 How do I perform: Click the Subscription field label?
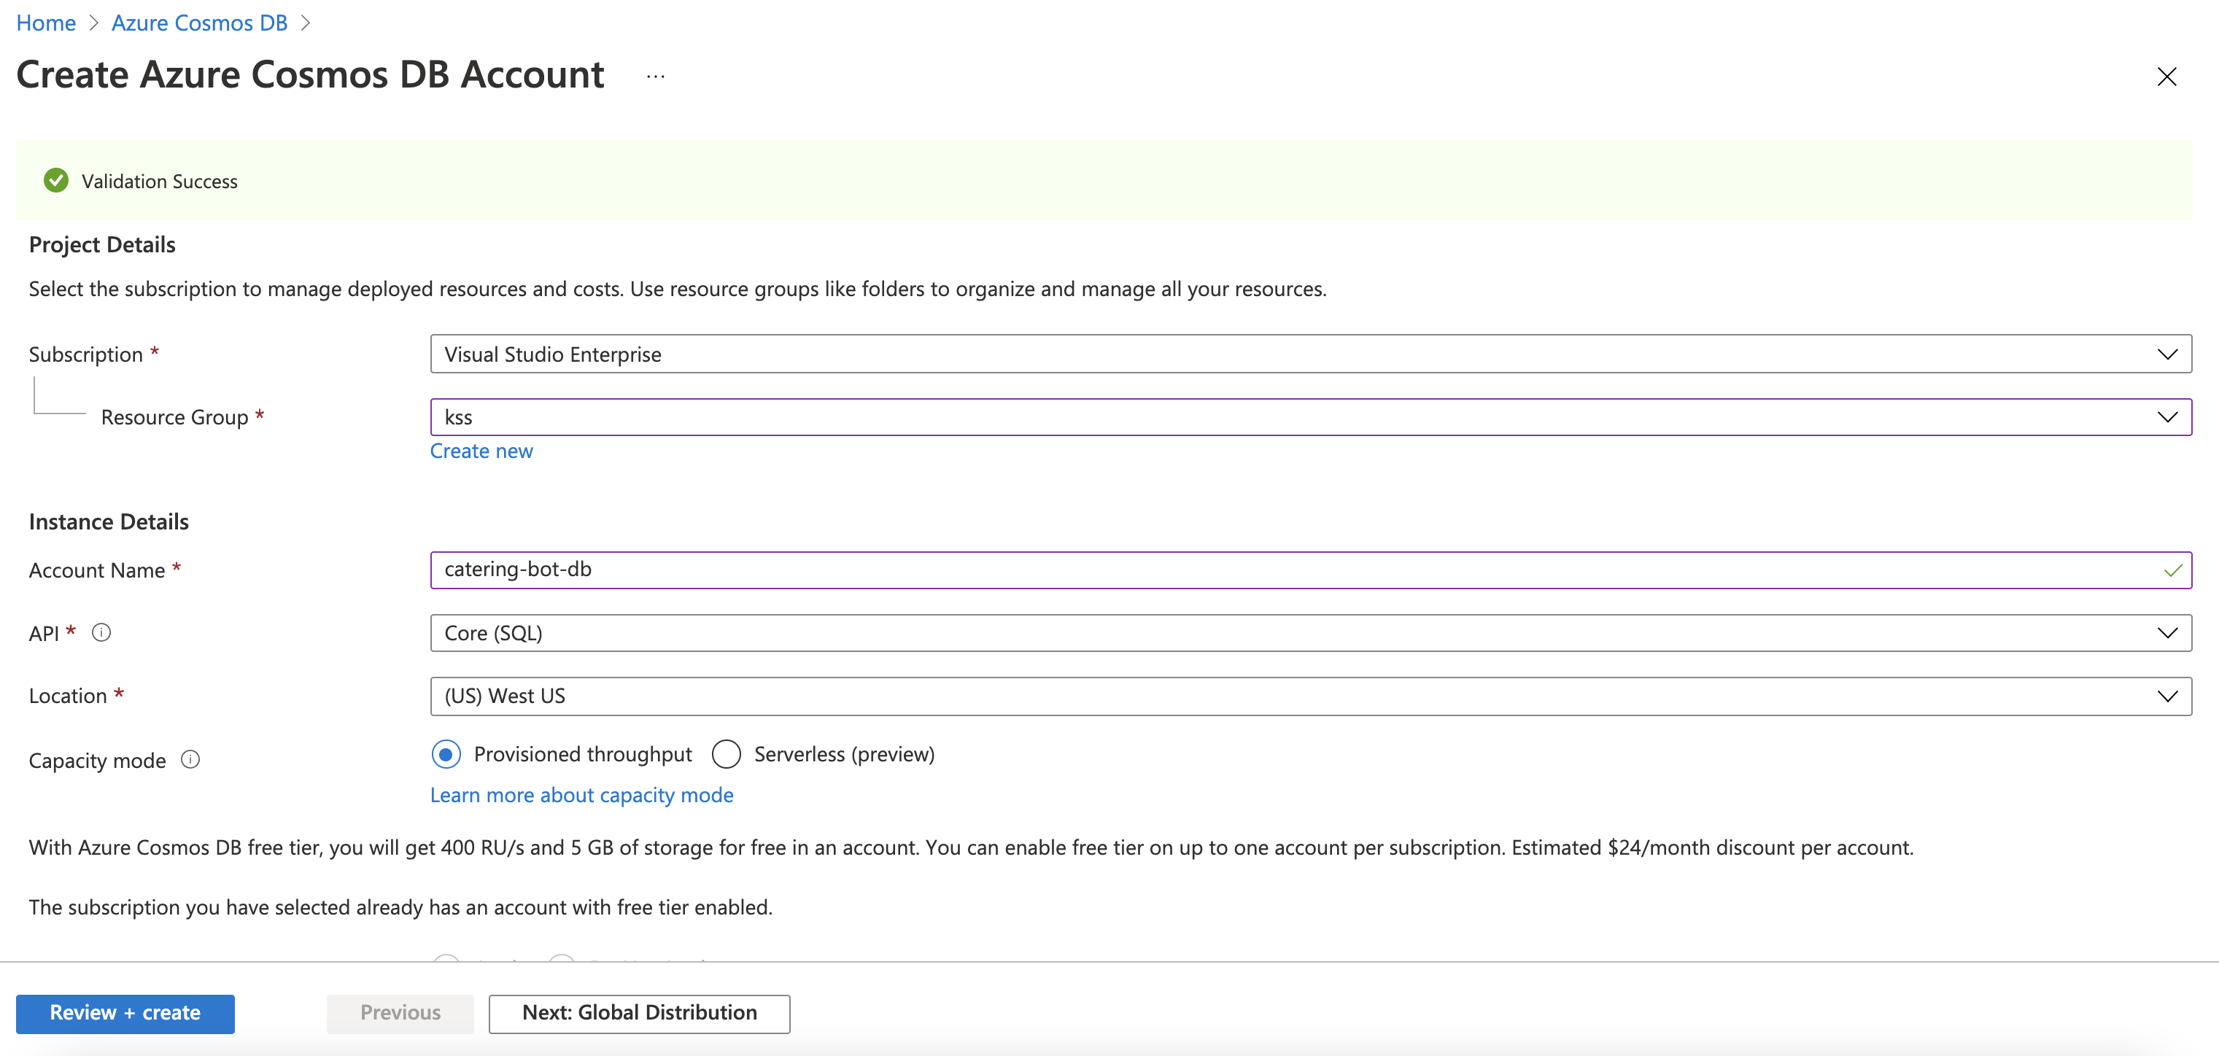point(86,354)
